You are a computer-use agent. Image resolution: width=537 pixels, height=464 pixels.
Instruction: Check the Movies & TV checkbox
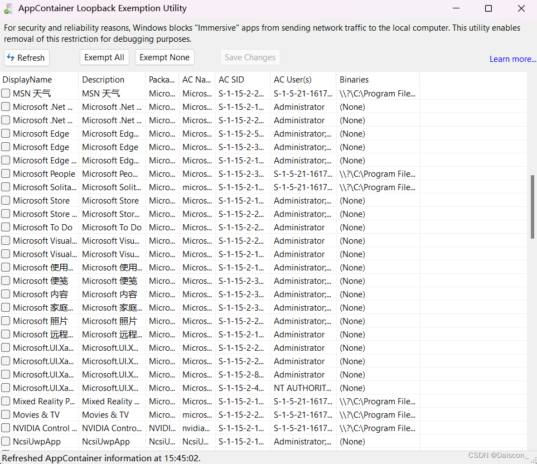[x=6, y=414]
